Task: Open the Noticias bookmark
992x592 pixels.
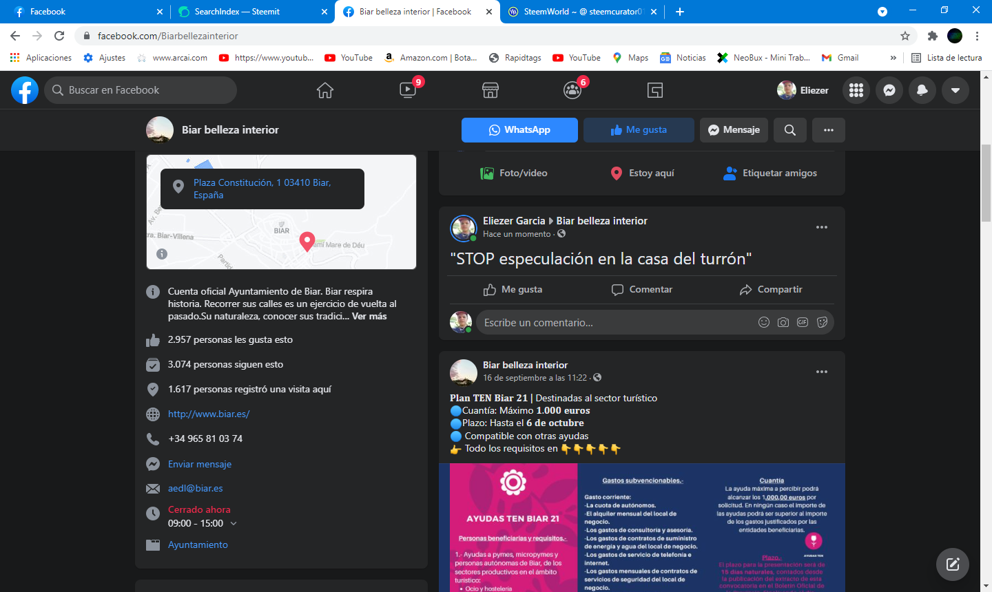Action: point(683,58)
